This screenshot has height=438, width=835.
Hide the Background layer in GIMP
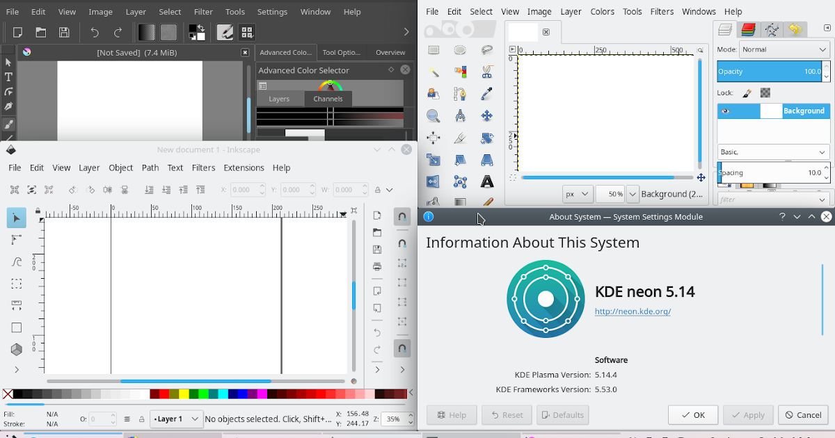[724, 111]
